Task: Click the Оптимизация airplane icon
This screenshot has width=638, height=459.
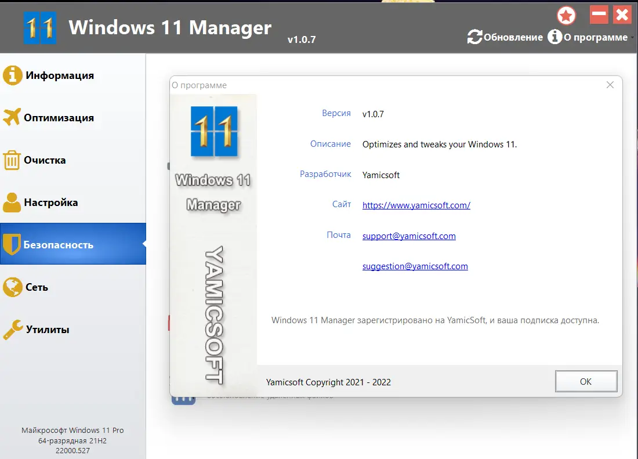Action: [x=12, y=117]
